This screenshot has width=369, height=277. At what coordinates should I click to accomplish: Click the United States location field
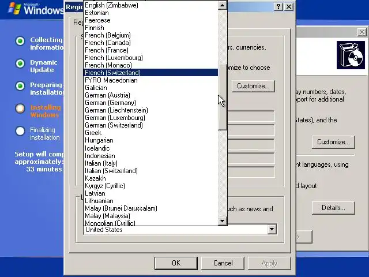(180, 230)
